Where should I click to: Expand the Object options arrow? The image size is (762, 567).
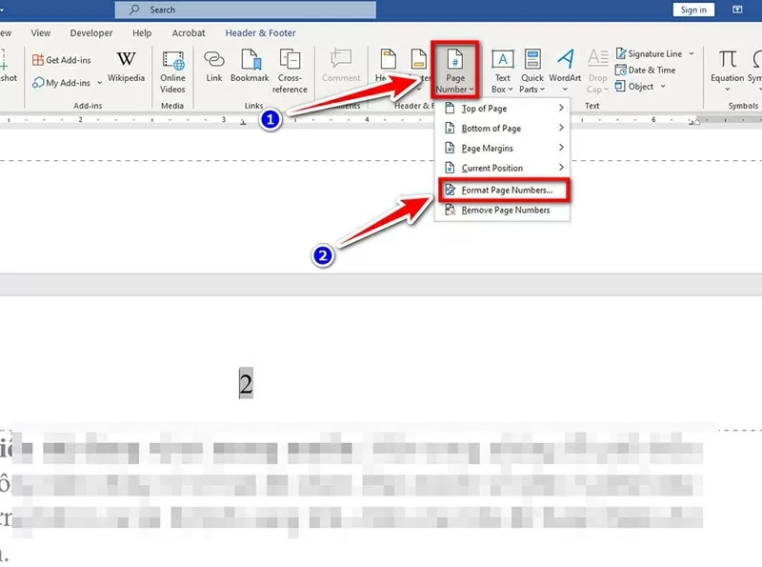point(662,87)
